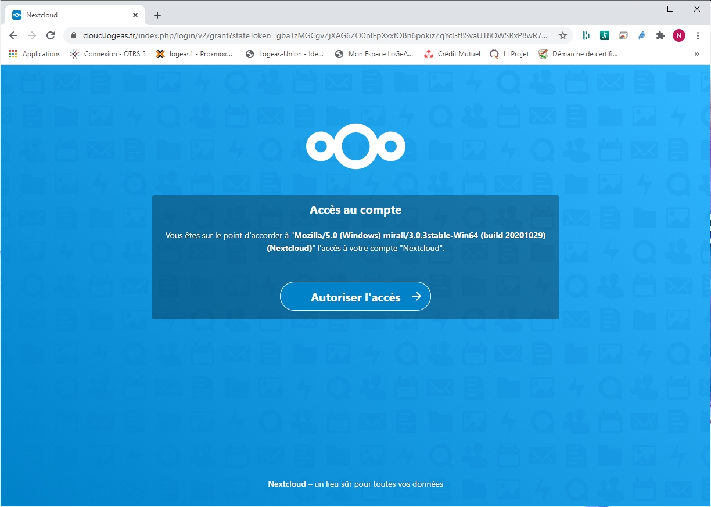Click the Autoriser l'accès button
This screenshot has height=507, width=711.
click(355, 297)
